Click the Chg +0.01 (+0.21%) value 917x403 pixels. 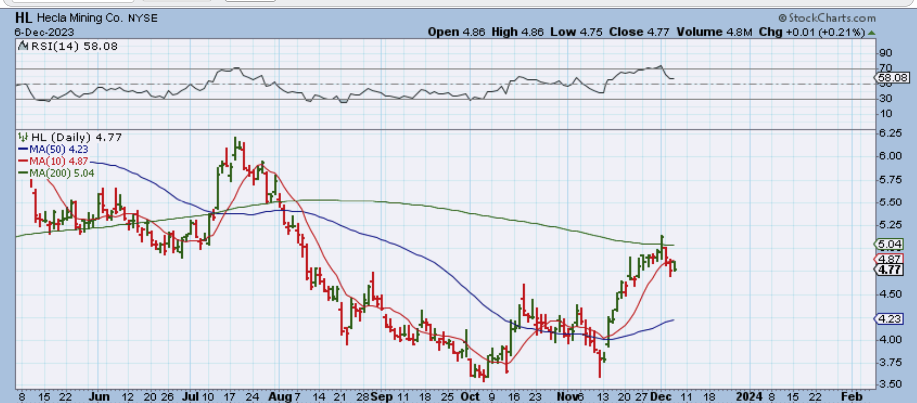[812, 32]
